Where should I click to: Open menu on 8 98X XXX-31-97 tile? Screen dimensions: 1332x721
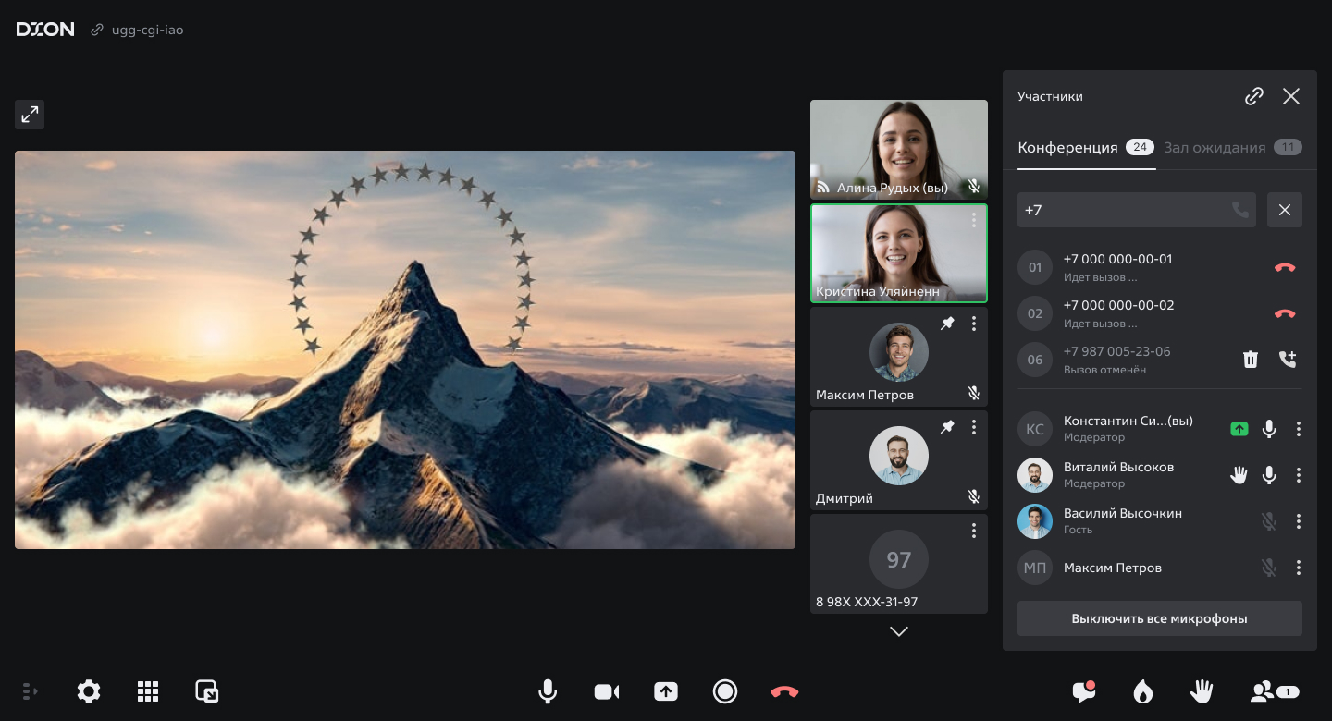tap(973, 531)
